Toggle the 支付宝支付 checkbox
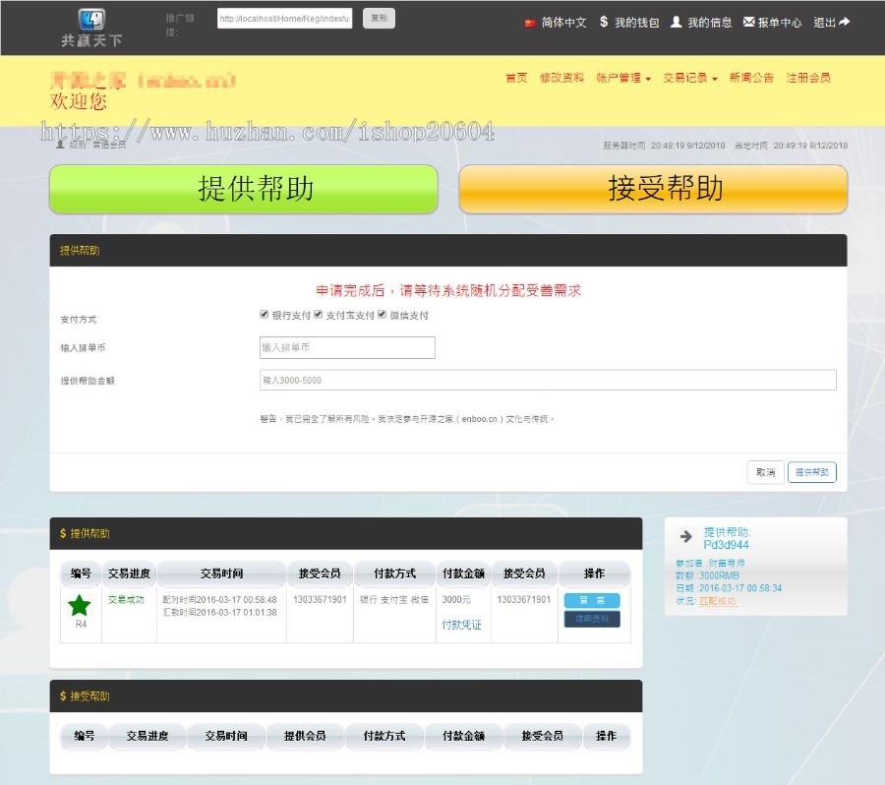885x785 pixels. 318,314
